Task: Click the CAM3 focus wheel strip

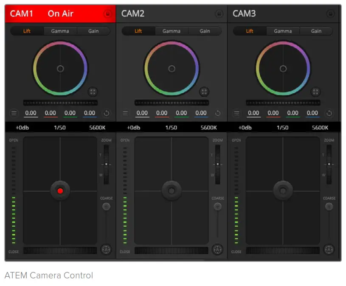Action: pos(283,250)
